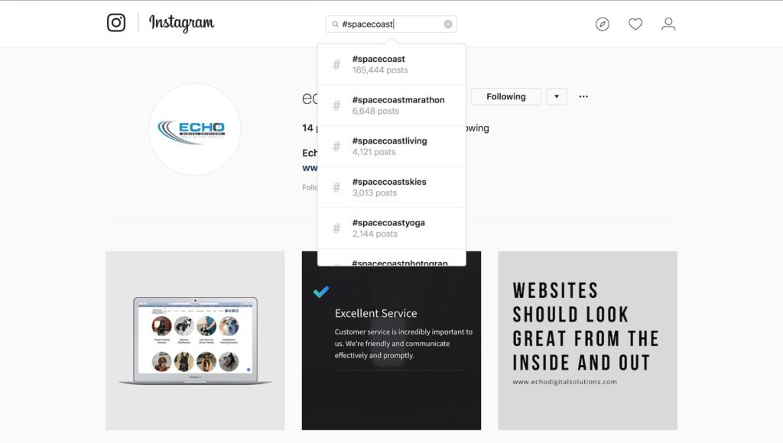Click the search magnifier icon
Viewport: 783px width, 443px height.
335,24
